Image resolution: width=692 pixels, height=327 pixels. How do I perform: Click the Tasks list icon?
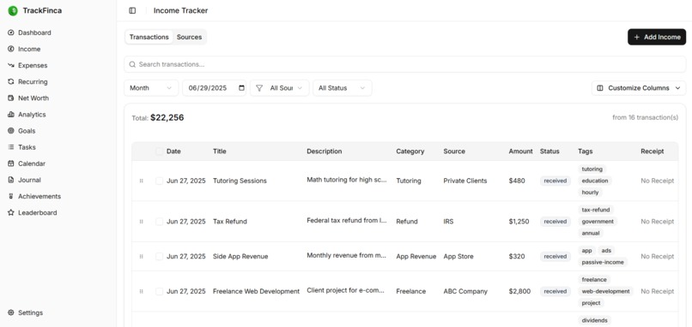11,147
